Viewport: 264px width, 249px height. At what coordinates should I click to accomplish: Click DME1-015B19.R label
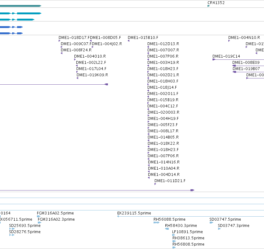pos(163,100)
